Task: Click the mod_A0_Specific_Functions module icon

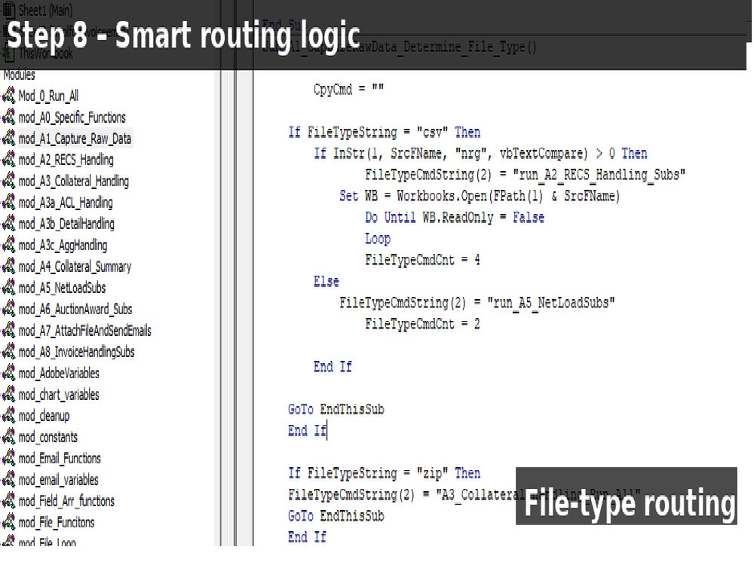Action: tap(8, 118)
